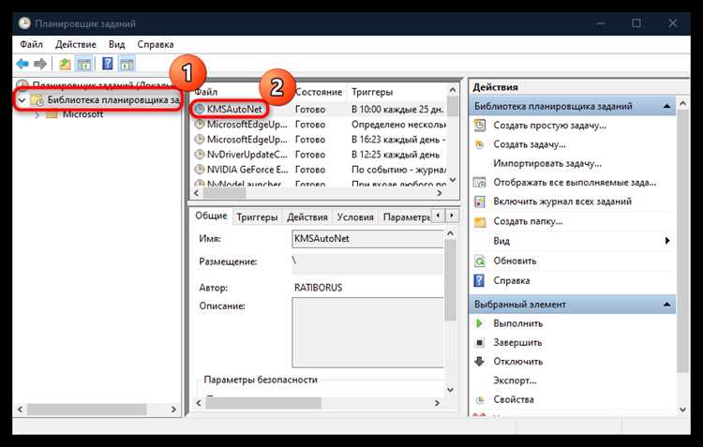Click the folder icon beside Создать папку

pos(480,221)
